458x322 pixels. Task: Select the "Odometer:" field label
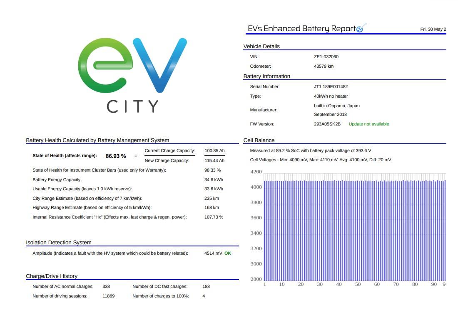[261, 66]
